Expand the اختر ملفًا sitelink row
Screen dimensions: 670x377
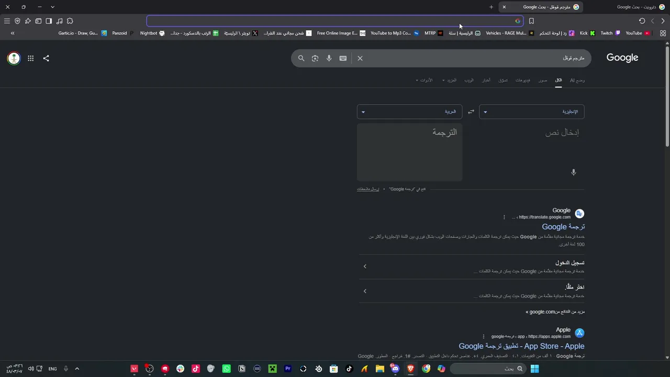coord(471,291)
